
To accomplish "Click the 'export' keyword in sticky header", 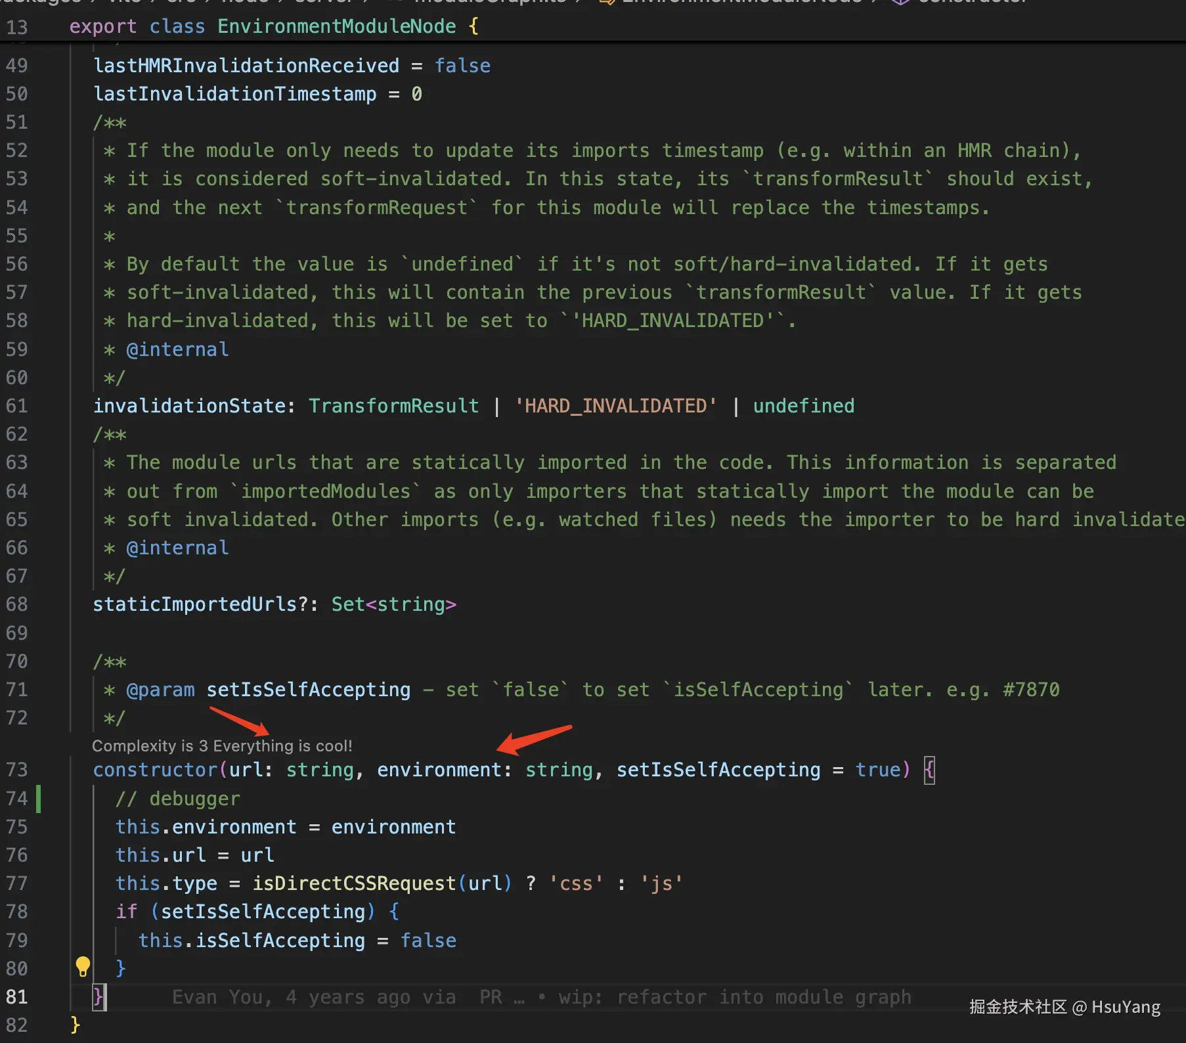I will point(103,26).
